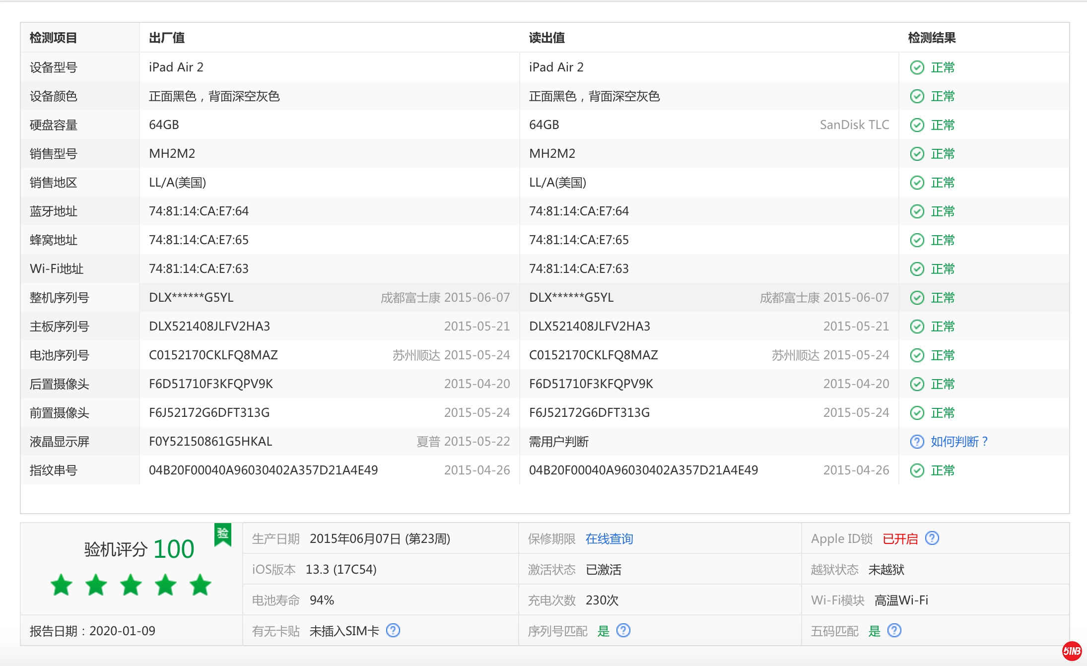Click 整机序列号 DLX******G5YL factory value
The width and height of the screenshot is (1087, 666).
pos(191,298)
